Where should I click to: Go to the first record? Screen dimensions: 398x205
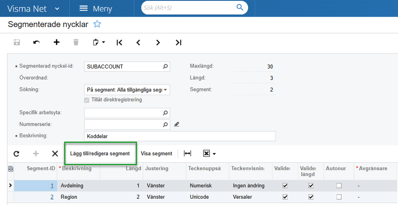click(119, 42)
